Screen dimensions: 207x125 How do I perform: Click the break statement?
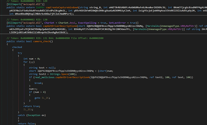[39, 83]
